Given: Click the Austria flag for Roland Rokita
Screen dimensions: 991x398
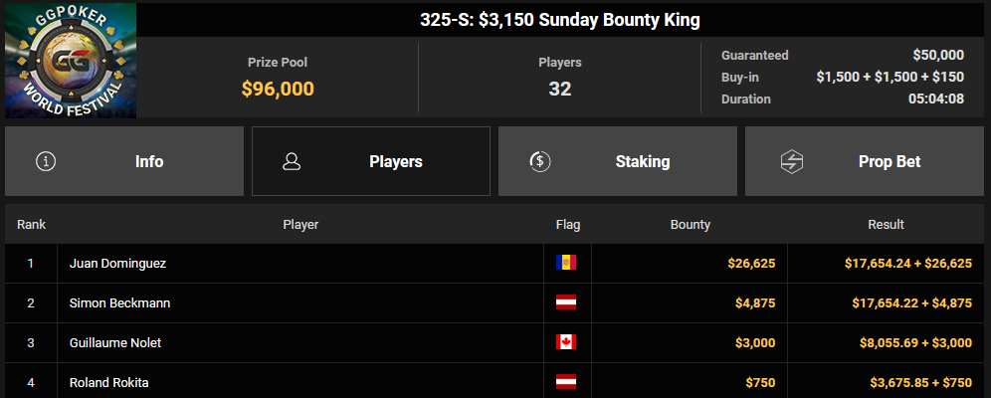Looking at the screenshot, I should tap(566, 382).
